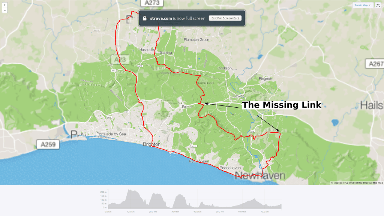
Task: Toggle the full screen map icon
Action: 378,5
